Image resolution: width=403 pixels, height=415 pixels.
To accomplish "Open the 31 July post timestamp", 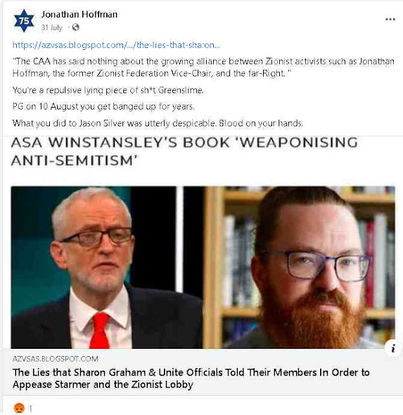I will (52, 27).
